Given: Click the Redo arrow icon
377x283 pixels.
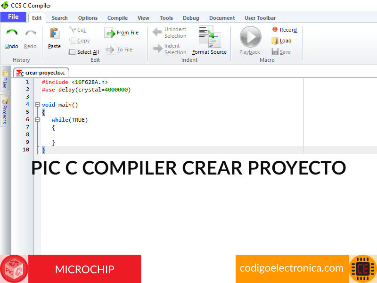Looking at the screenshot, I should pyautogui.click(x=31, y=33).
